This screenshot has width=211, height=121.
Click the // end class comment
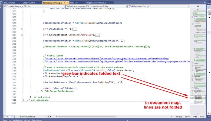click(42, 97)
